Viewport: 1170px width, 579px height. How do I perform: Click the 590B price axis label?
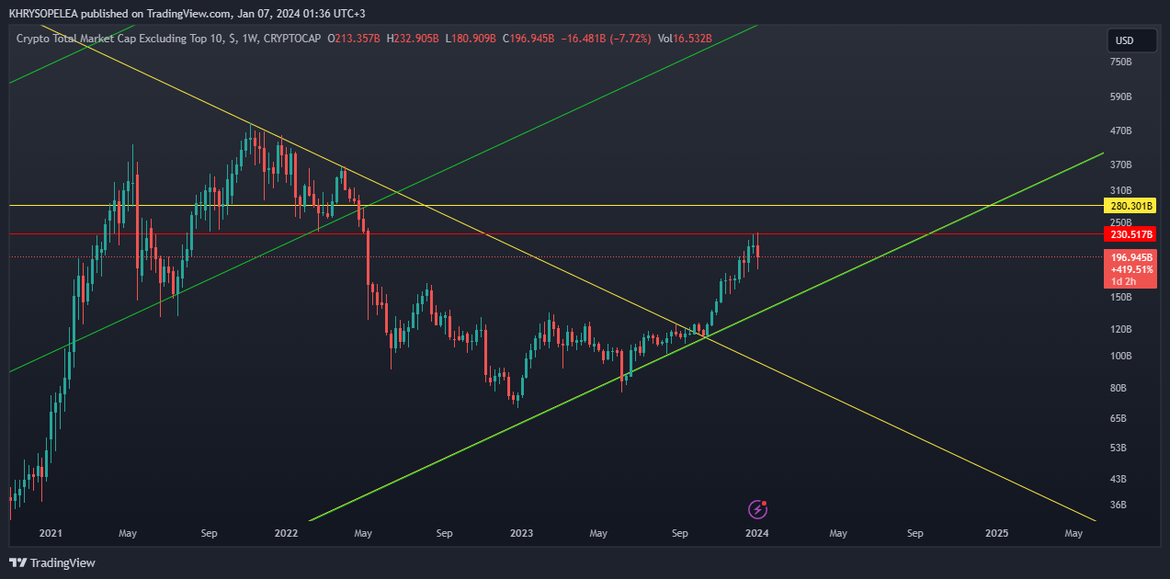(1120, 96)
